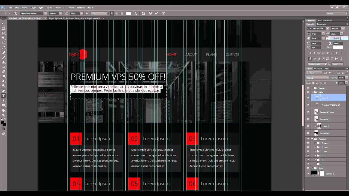Viewport: 349px width, 196px height.
Task: Enable Lock transparent pixels icon
Action: [x=313, y=83]
